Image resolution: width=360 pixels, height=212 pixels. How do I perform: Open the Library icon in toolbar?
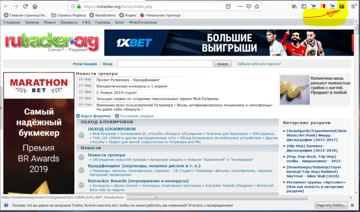(x=294, y=6)
